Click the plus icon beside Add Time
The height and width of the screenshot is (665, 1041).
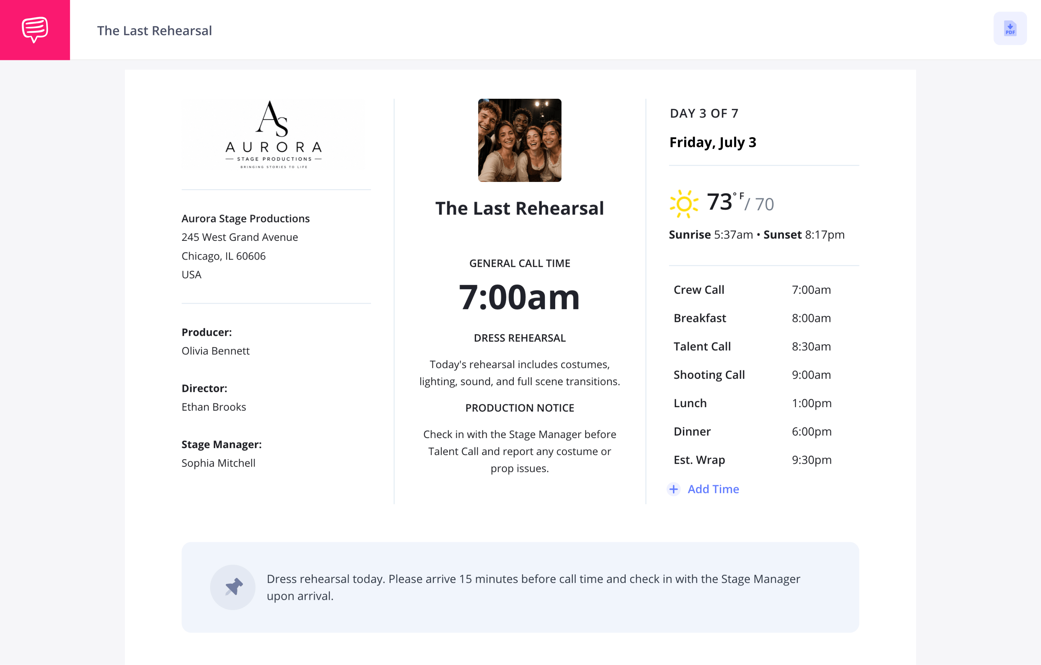(x=674, y=489)
